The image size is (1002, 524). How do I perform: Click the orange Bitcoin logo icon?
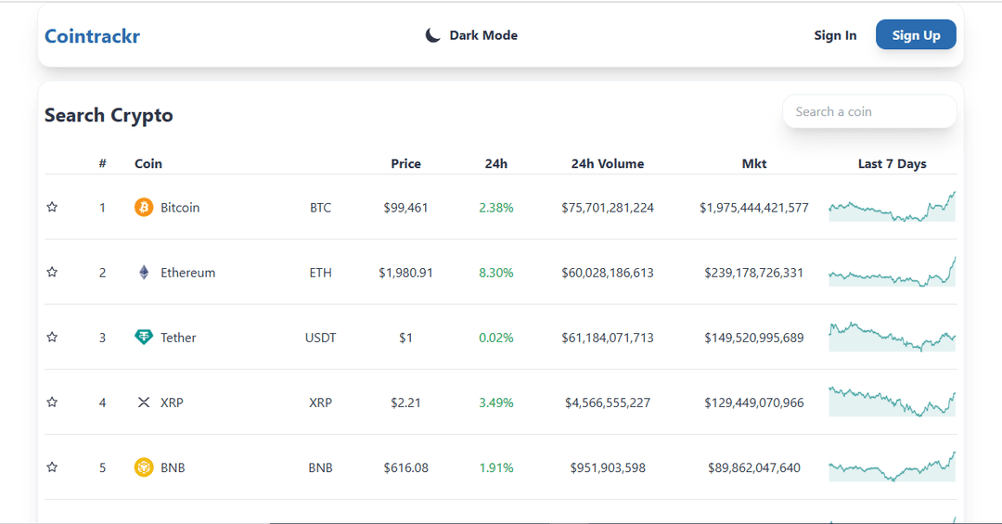click(x=144, y=207)
